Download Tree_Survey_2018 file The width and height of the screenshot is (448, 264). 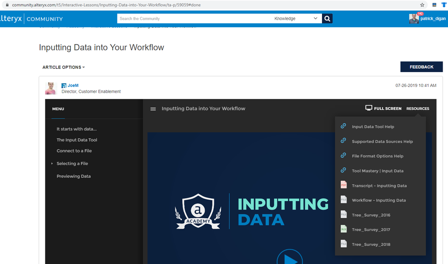click(371, 245)
